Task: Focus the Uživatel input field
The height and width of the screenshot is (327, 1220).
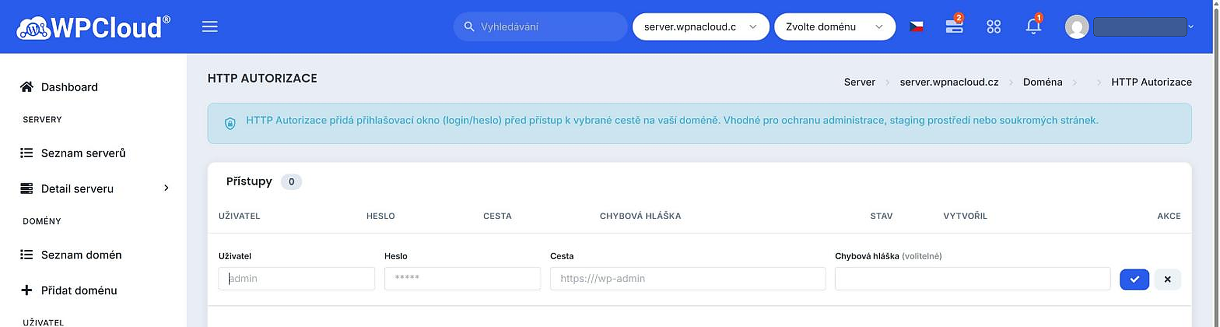Action: tap(296, 278)
